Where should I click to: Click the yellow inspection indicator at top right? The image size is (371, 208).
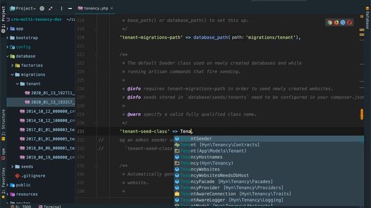pos(362,17)
